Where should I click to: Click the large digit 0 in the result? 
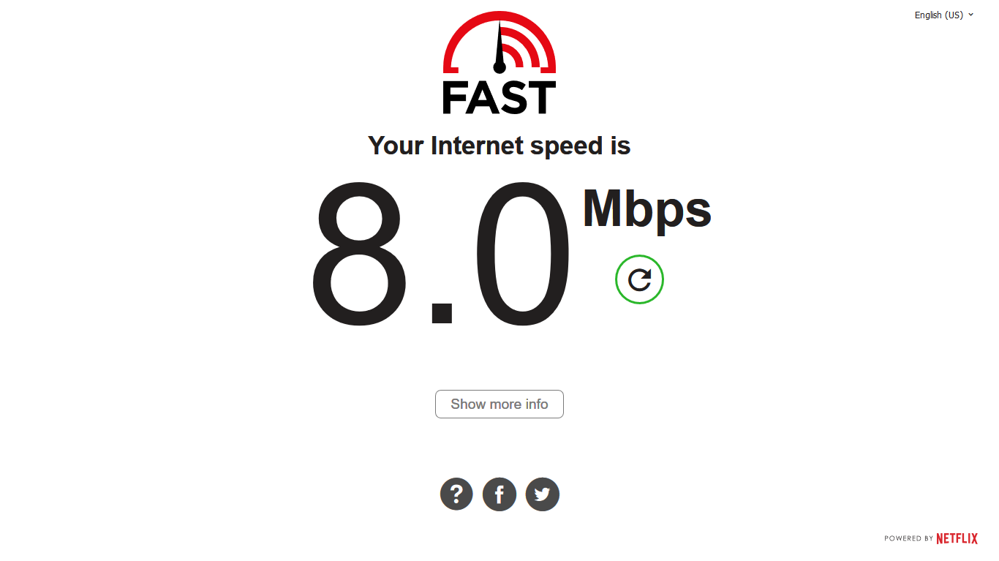pos(523,252)
